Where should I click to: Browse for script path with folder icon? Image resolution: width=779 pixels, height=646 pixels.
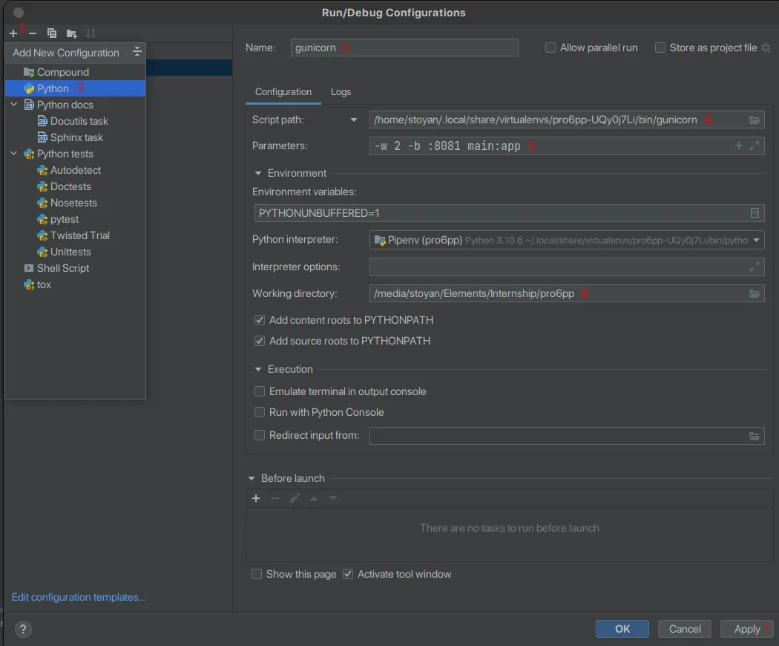pyautogui.click(x=755, y=120)
